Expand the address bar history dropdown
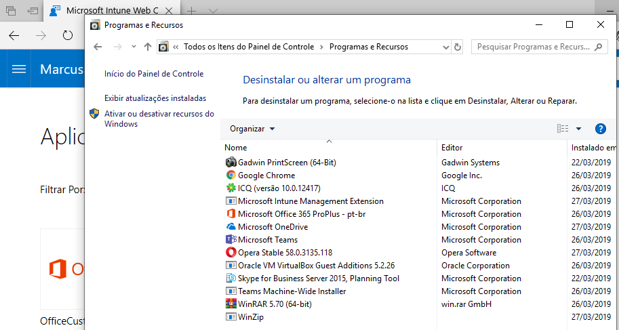Screen dimensions: 619x330 click(445, 47)
